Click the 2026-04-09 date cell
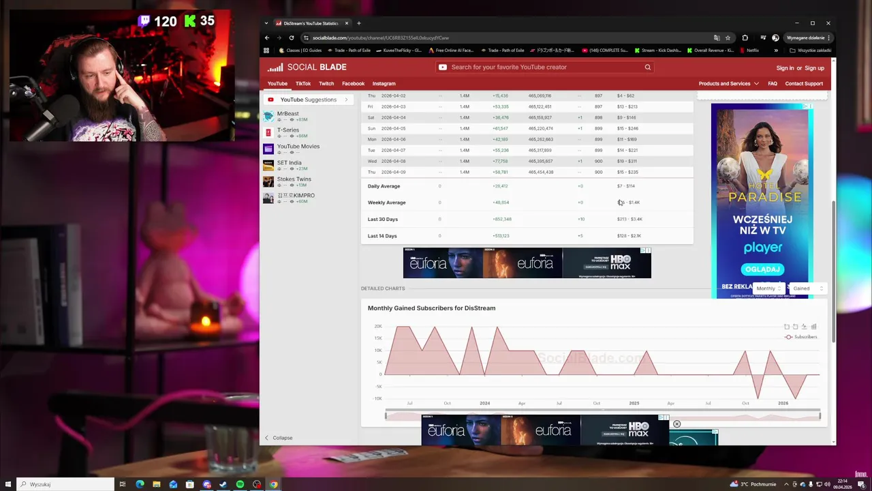 (393, 172)
